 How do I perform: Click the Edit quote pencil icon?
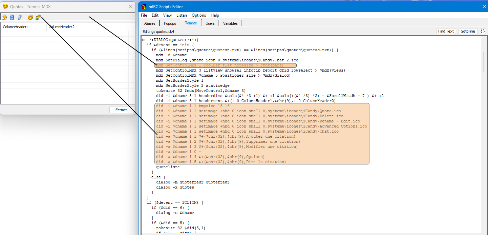tap(20, 17)
